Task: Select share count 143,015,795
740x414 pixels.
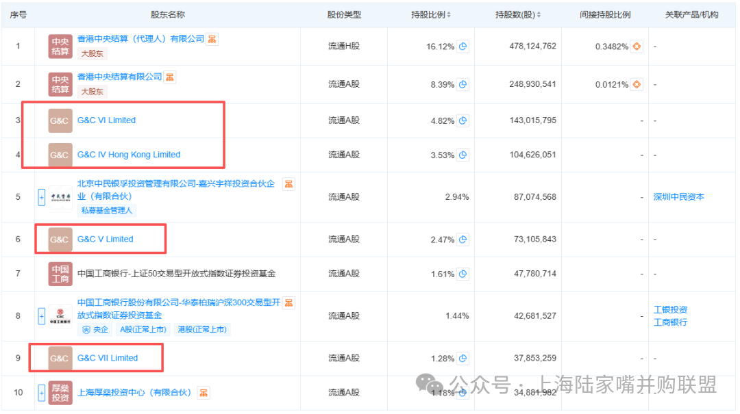Action: point(533,120)
